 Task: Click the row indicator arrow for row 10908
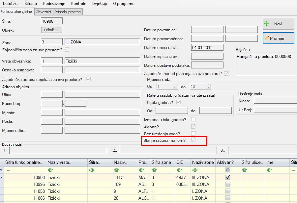point(2,177)
